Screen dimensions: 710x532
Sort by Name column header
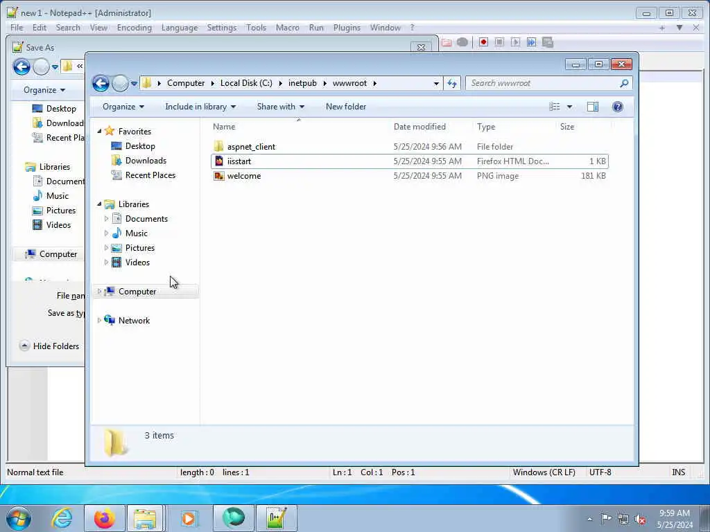tap(224, 127)
